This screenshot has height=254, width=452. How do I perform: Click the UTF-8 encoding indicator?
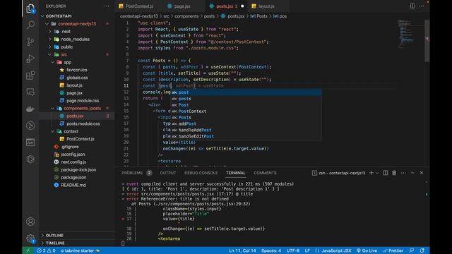[x=293, y=250]
